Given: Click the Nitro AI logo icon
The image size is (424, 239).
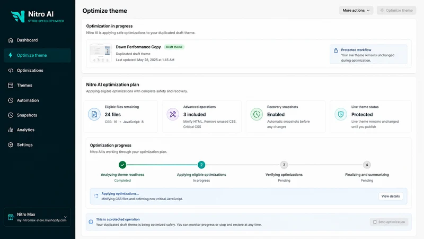Looking at the screenshot, I should [x=18, y=16].
